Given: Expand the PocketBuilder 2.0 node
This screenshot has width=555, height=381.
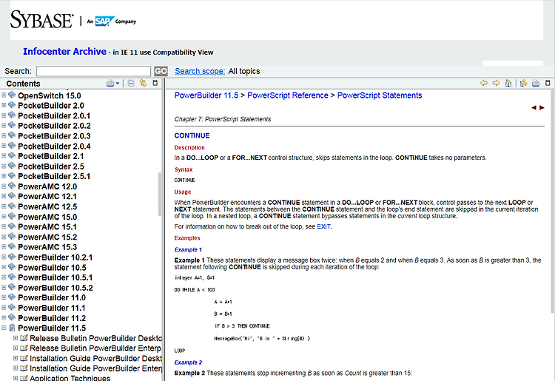Looking at the screenshot, I should 4,105.
